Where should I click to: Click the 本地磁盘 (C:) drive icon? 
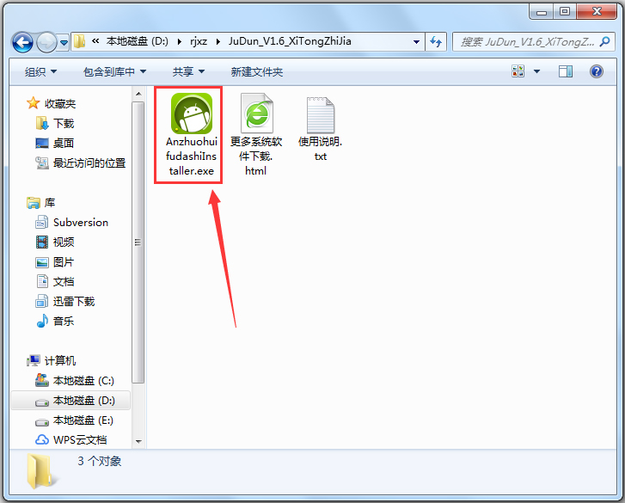tap(42, 380)
